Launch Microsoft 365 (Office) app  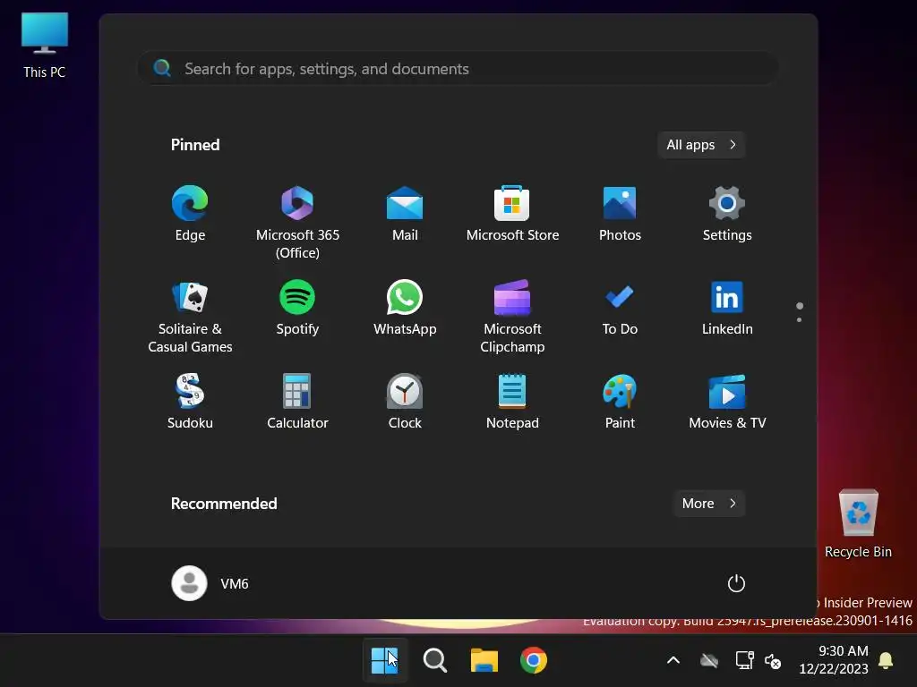coord(297,222)
